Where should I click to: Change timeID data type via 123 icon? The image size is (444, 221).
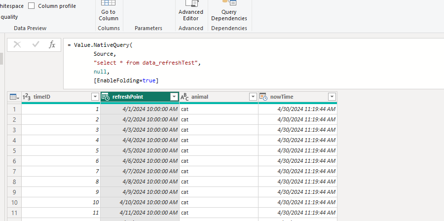click(27, 97)
